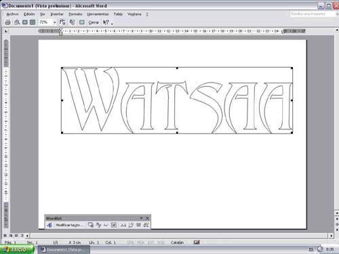Viewport: 339px width, 254px height.
Task: Toggle full screen preview mode
Action: tap(82, 22)
